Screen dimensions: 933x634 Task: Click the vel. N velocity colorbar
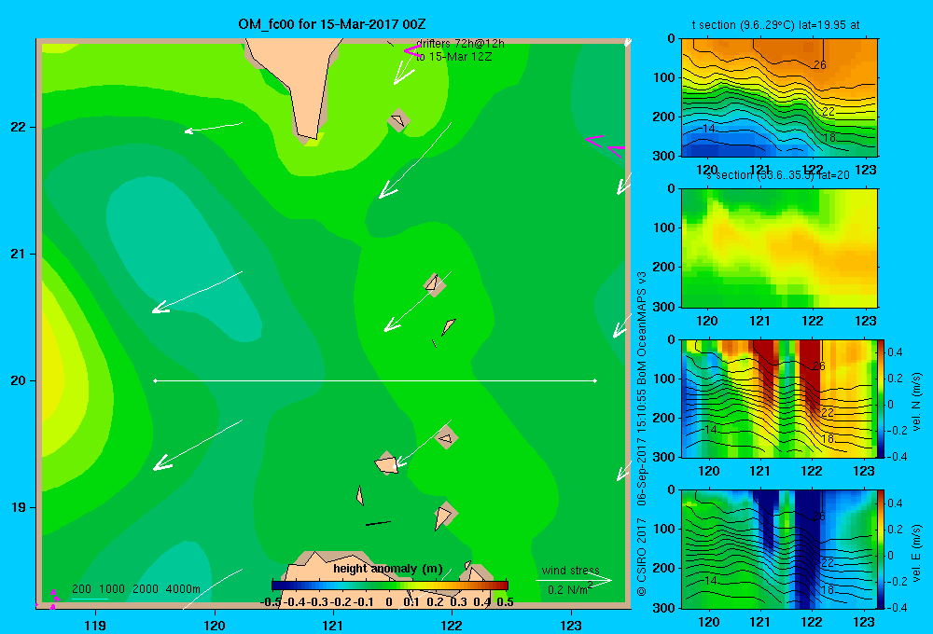[882, 398]
